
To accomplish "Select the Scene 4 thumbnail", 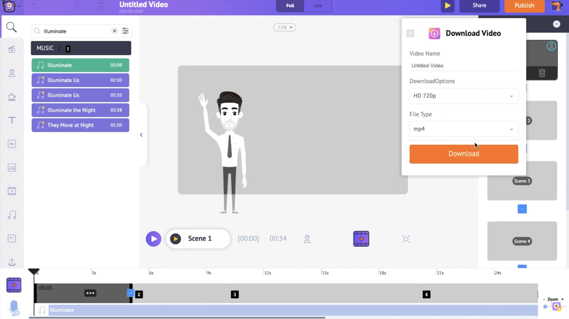I will click(522, 241).
